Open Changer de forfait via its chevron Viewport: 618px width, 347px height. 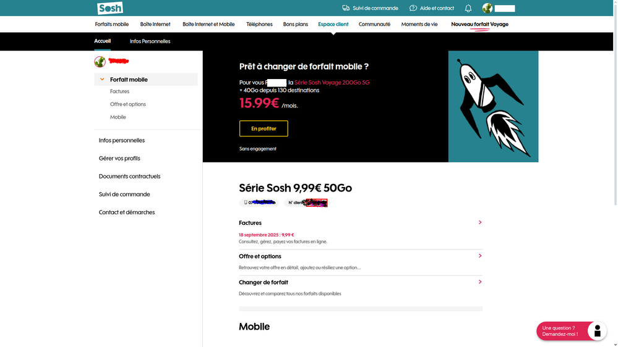click(x=479, y=282)
